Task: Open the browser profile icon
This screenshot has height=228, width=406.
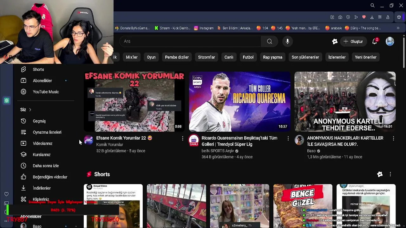Action: point(388,17)
